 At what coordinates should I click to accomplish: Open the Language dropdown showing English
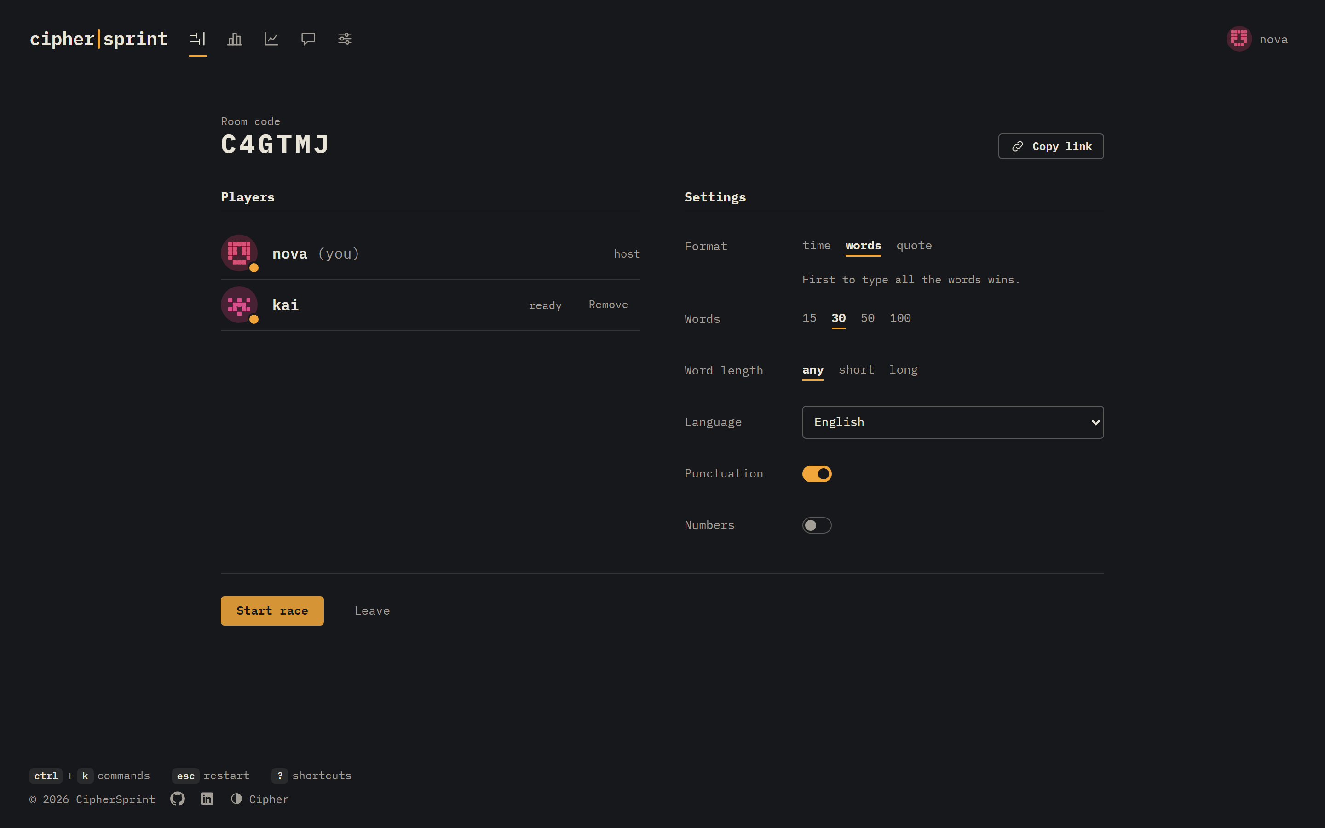(x=953, y=422)
